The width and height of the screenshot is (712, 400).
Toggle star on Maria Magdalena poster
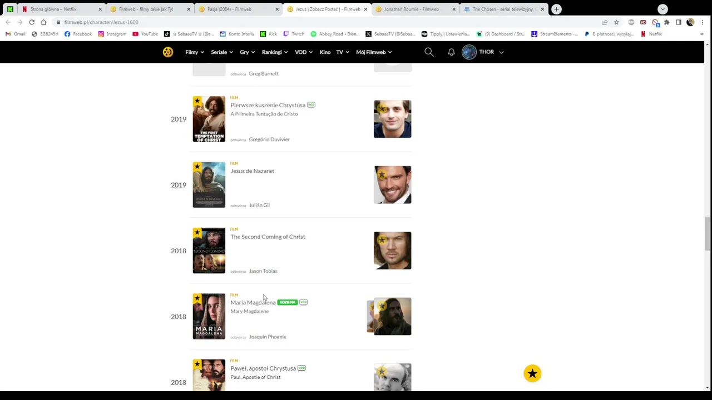click(197, 298)
